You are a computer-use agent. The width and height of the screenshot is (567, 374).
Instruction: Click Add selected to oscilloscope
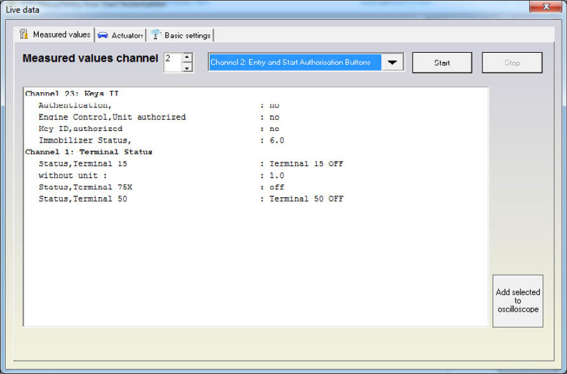[x=517, y=301]
